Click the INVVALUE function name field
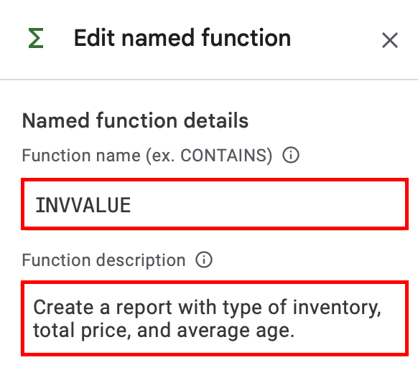Viewport: 418px width, 370px height. 215,204
